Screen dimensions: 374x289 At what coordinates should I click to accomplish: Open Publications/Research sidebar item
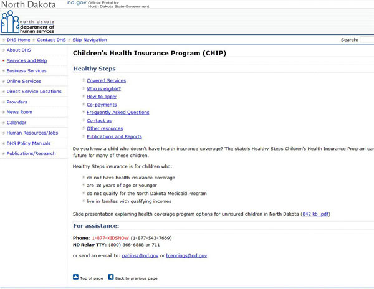(31, 154)
